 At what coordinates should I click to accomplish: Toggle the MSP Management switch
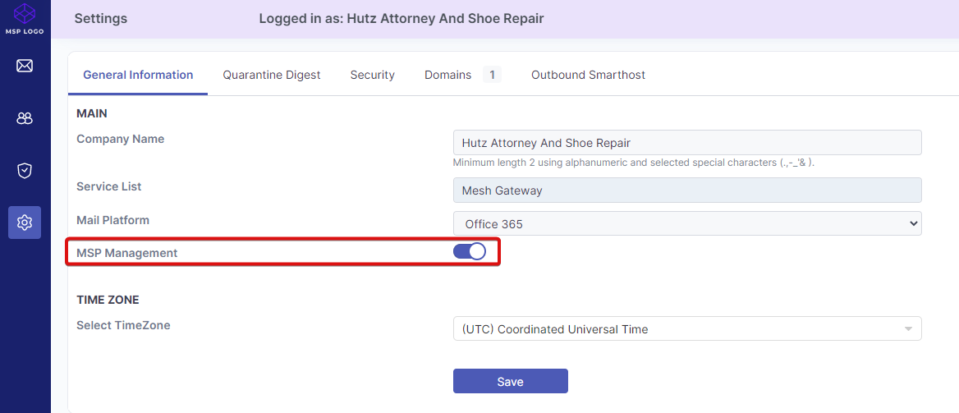470,252
